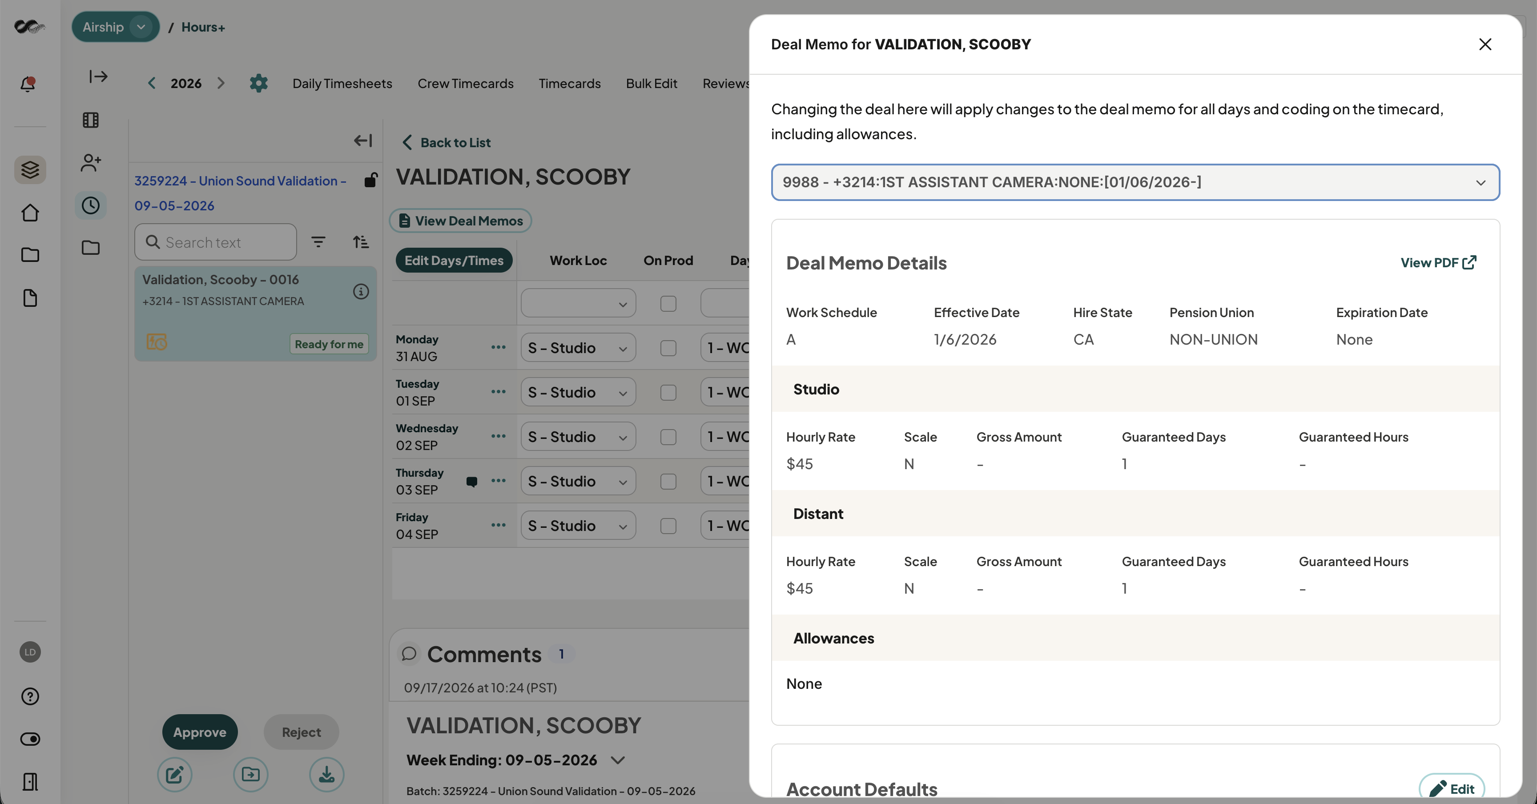The width and height of the screenshot is (1537, 804).
Task: Open the filter lines icon
Action: tap(318, 241)
